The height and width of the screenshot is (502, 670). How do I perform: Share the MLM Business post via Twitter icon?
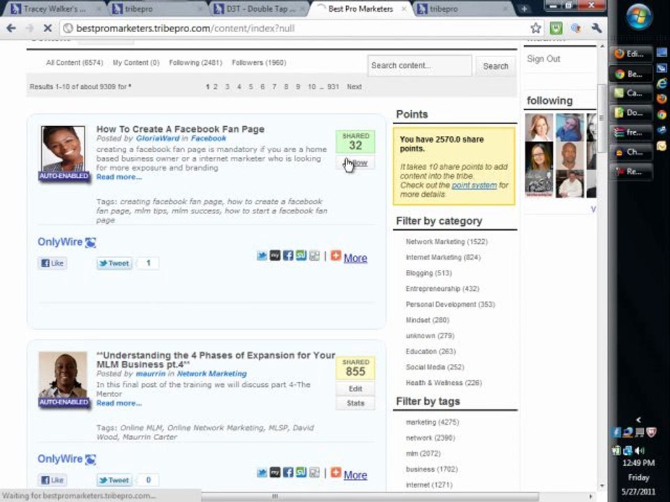click(x=262, y=473)
